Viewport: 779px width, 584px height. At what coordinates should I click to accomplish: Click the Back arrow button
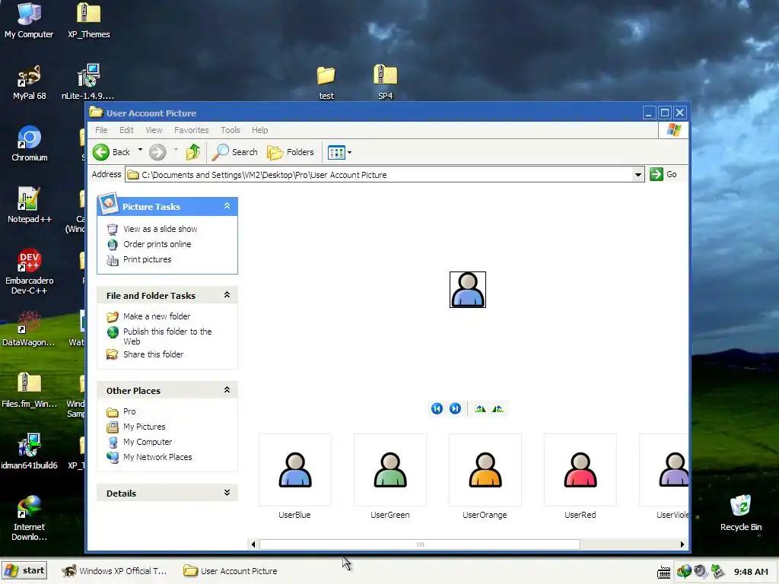pyautogui.click(x=112, y=152)
